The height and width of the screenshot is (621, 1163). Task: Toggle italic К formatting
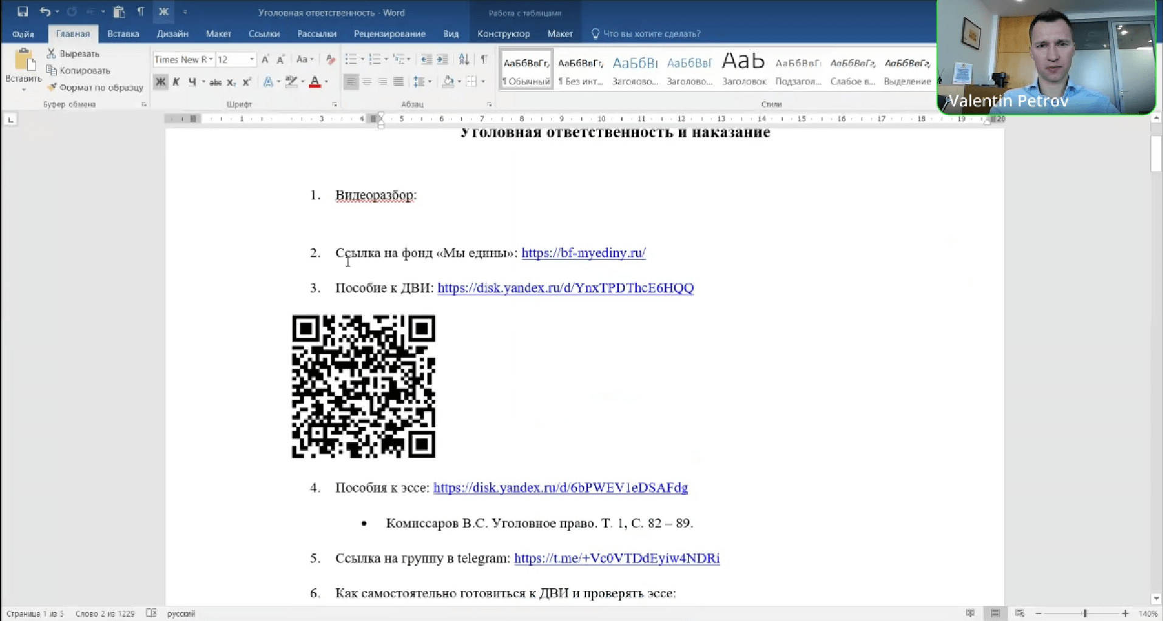point(176,82)
